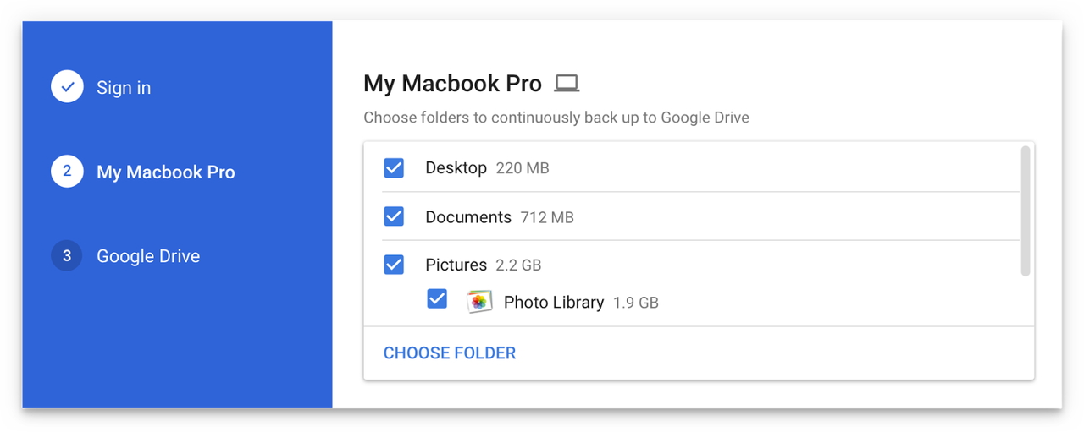Uncheck the Desktop folder checkbox
This screenshot has width=1084, height=432.
pos(394,167)
